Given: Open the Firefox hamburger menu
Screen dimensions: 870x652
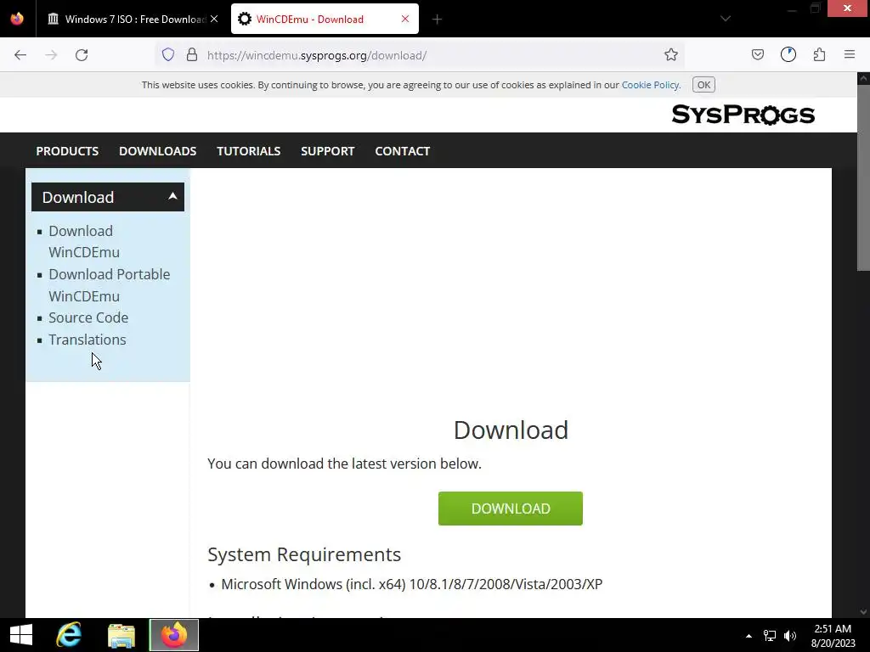Looking at the screenshot, I should point(849,54).
